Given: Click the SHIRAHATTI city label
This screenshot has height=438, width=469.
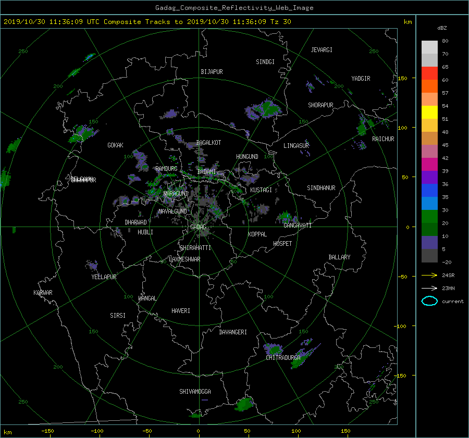Looking at the screenshot, I should click(x=195, y=248).
